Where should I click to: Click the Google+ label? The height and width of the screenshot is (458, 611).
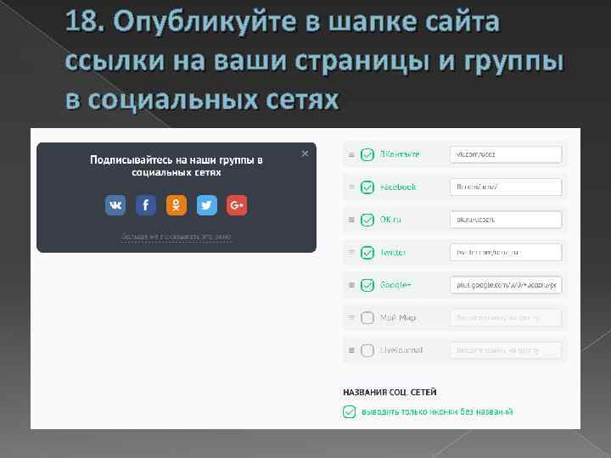click(x=395, y=285)
